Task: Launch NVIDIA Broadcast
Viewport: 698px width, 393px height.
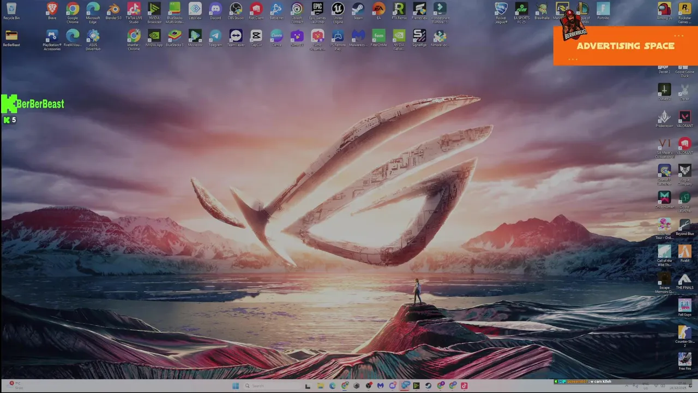Action: [x=154, y=12]
